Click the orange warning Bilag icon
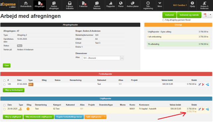 pyautogui.click(x=28, y=109)
